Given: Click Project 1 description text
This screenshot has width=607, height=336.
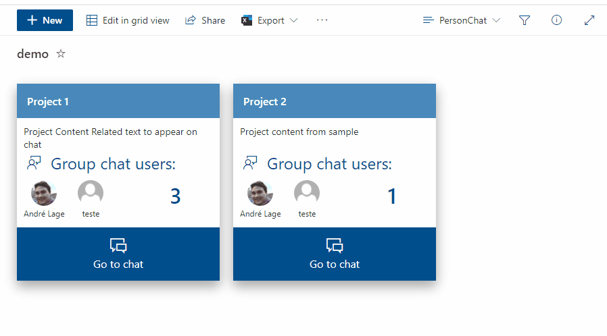Looking at the screenshot, I should (110, 138).
